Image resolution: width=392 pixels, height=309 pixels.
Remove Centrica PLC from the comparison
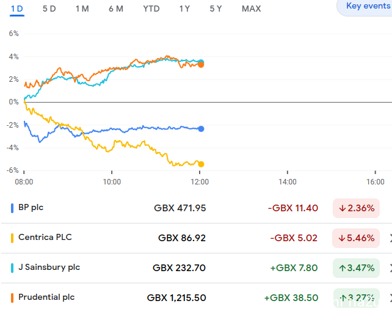pyautogui.click(x=391, y=238)
